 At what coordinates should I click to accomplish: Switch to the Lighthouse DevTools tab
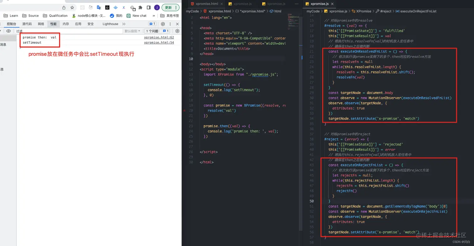tap(110, 24)
